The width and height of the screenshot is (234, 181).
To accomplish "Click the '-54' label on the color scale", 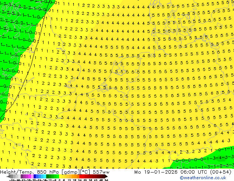I will [12, 180].
